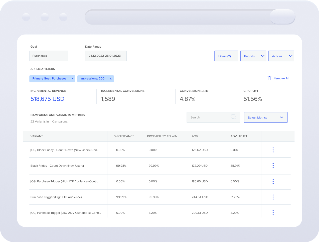
Task: Click the Remove All trash icon
Action: 269,78
